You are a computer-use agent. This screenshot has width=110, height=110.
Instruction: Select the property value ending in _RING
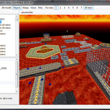click(x=3, y=68)
